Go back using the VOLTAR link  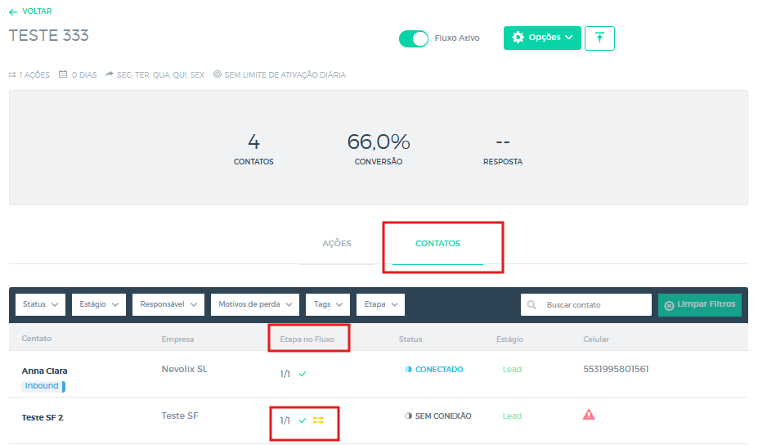(x=31, y=11)
